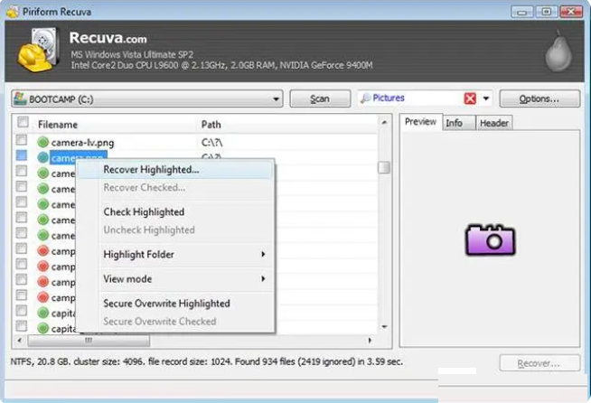This screenshot has height=403, width=591.
Task: Click the horizontal scrollbar thumb
Action: coord(89,341)
